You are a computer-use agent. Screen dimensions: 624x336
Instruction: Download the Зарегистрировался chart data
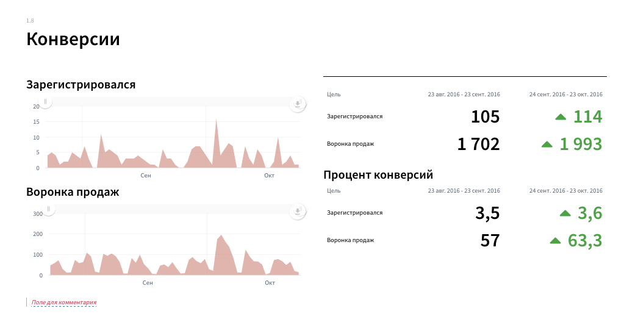point(297,104)
